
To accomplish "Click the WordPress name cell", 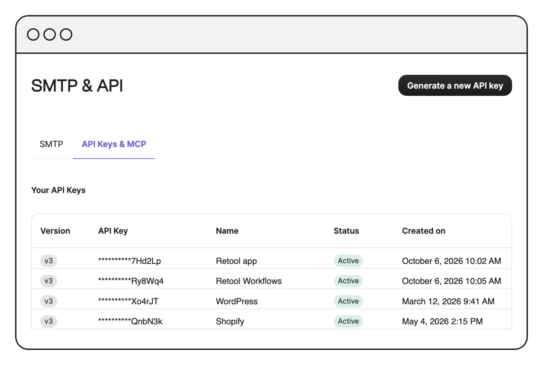I will pos(236,301).
